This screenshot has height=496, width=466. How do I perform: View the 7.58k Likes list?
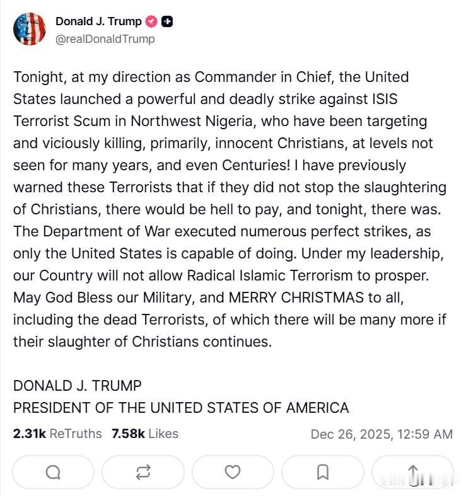144,434
